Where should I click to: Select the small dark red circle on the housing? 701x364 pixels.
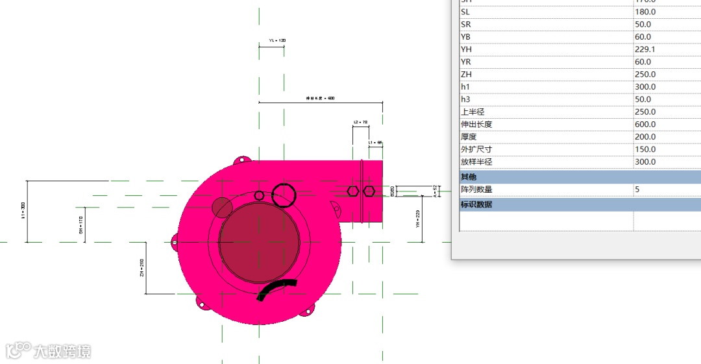pos(222,208)
